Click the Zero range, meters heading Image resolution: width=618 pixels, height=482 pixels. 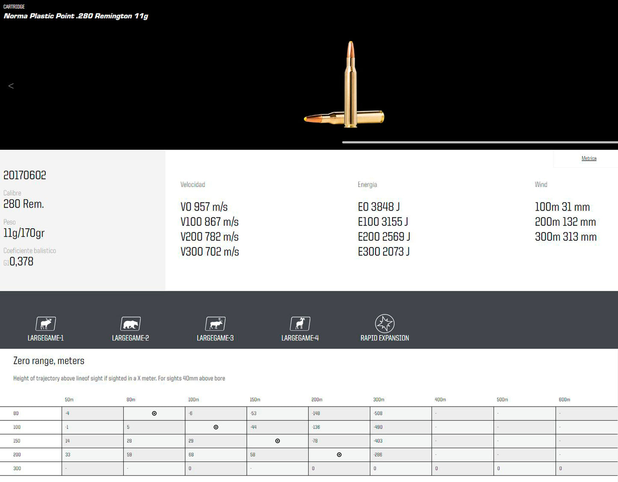49,361
